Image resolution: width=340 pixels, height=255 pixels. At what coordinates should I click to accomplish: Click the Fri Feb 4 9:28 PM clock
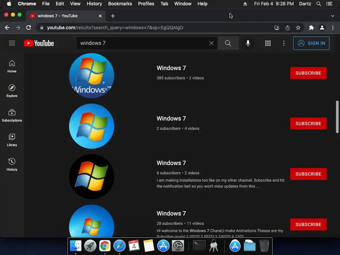[x=274, y=4]
